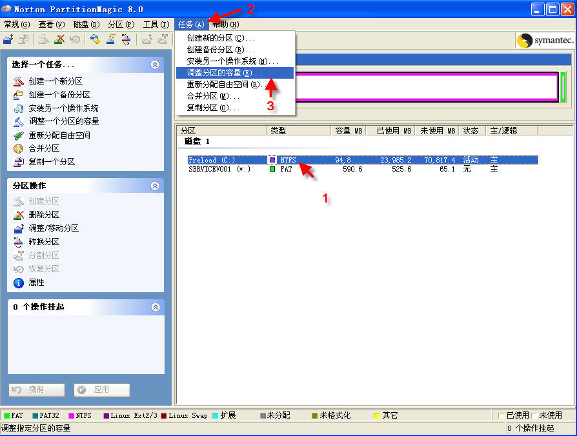
Task: Click the purple NTFS swatch in the Preload row
Action: [x=272, y=160]
